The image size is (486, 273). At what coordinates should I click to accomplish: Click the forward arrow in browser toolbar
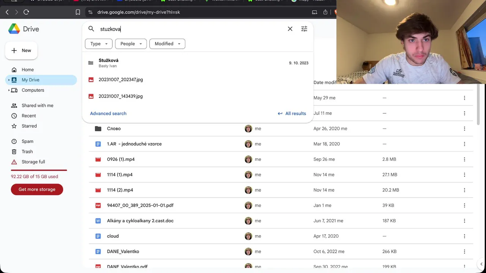point(16,12)
